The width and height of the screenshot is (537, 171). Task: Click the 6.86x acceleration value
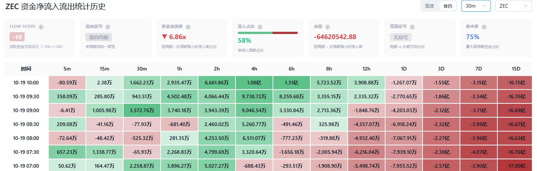pyautogui.click(x=178, y=37)
